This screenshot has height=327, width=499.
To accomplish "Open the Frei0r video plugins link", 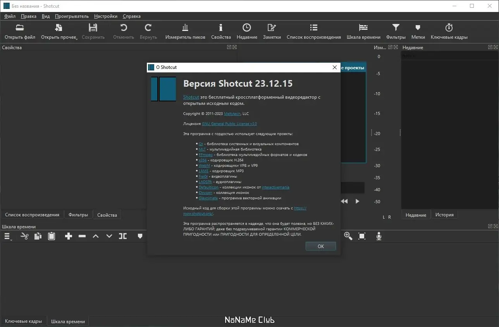I will (x=204, y=176).
